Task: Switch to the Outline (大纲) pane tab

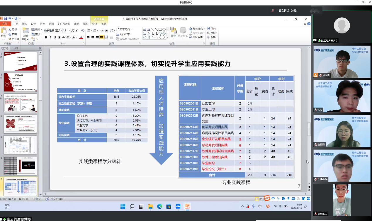Action: [x=15, y=48]
